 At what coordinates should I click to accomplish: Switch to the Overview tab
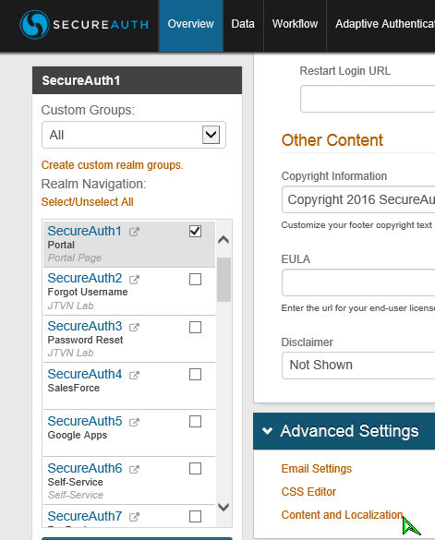(191, 26)
